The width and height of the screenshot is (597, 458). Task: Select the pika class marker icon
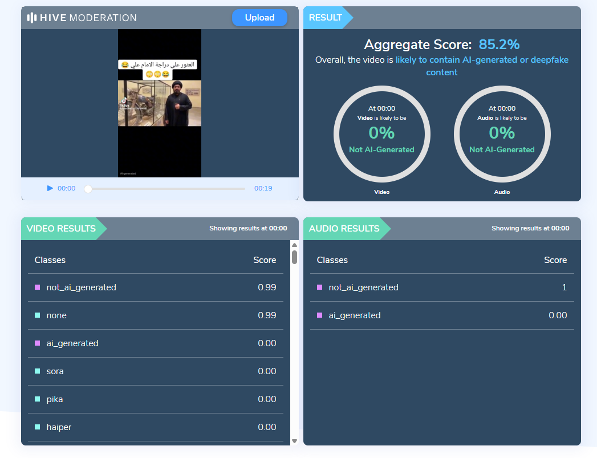(38, 399)
